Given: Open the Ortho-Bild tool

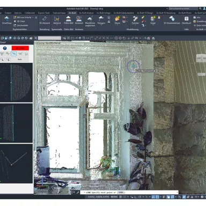Looking at the screenshot, I should pyautogui.click(x=68, y=20).
